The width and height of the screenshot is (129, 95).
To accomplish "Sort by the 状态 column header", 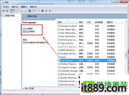I will pos(90,22).
